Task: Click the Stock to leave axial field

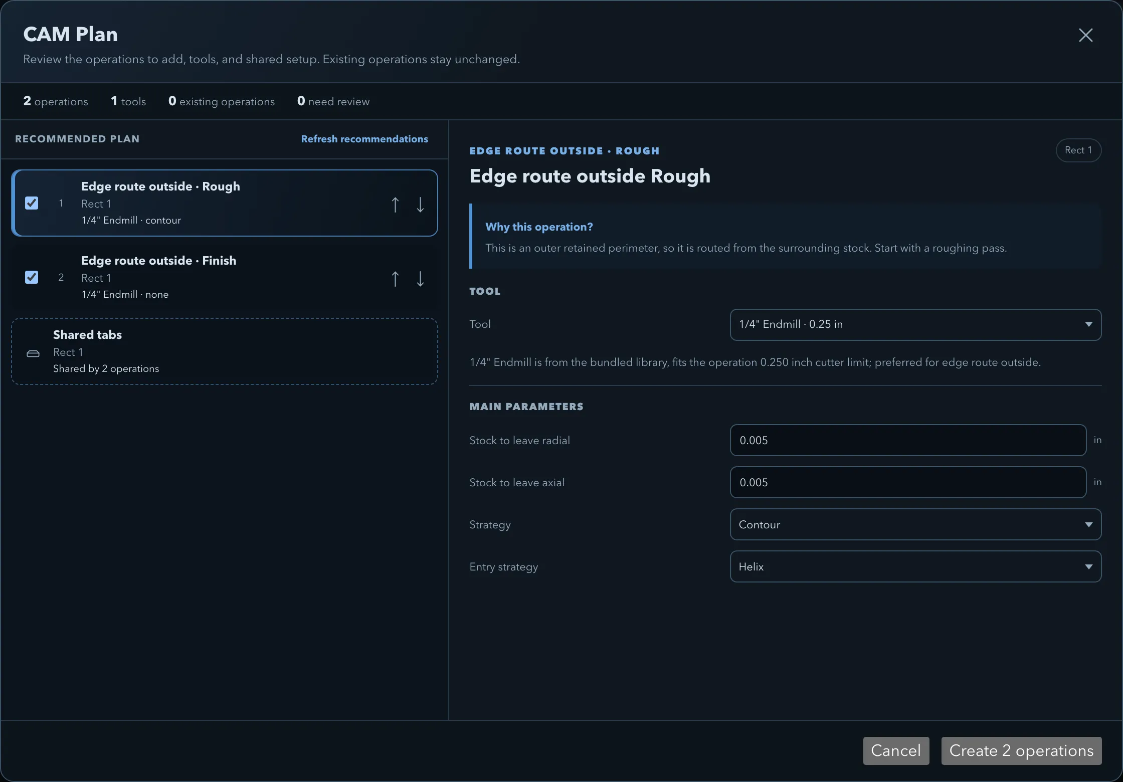Action: pyautogui.click(x=908, y=482)
